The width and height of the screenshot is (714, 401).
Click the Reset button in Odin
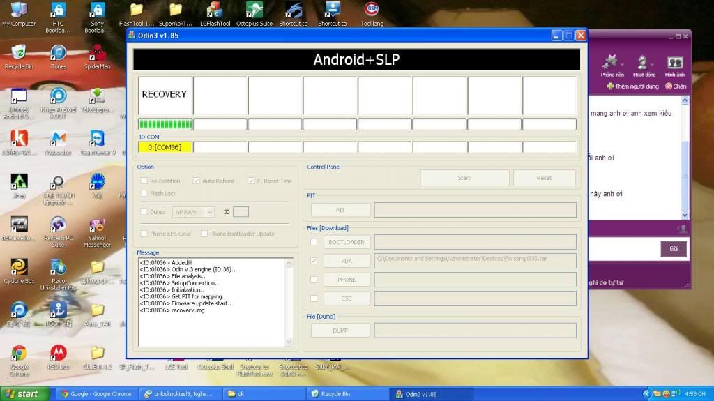point(544,178)
